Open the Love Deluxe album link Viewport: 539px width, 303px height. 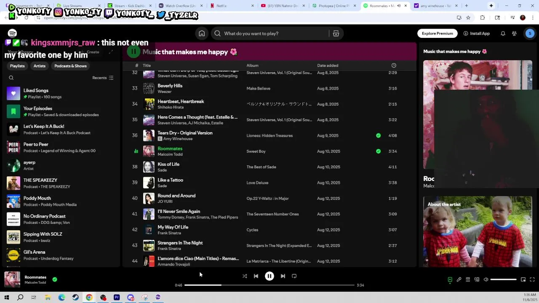(257, 183)
